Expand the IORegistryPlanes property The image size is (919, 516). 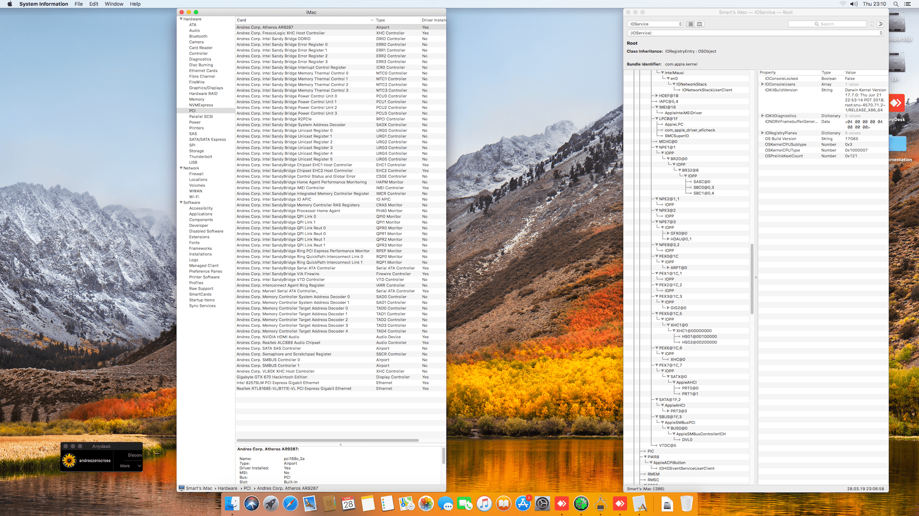[x=762, y=133]
